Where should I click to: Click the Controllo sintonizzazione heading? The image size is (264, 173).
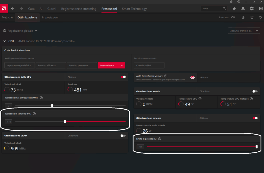[17, 50]
